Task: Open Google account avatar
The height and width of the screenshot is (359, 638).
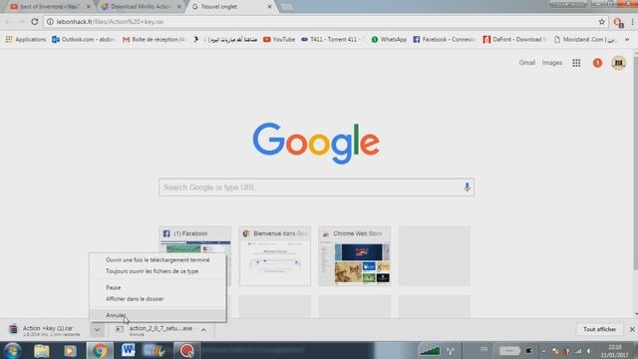Action: click(x=618, y=63)
